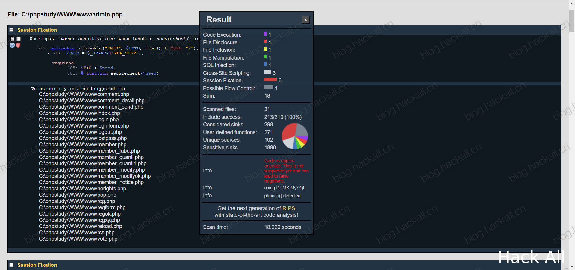575x270 pixels.
Task: Click the red target exploit icon
Action: coord(18,45)
